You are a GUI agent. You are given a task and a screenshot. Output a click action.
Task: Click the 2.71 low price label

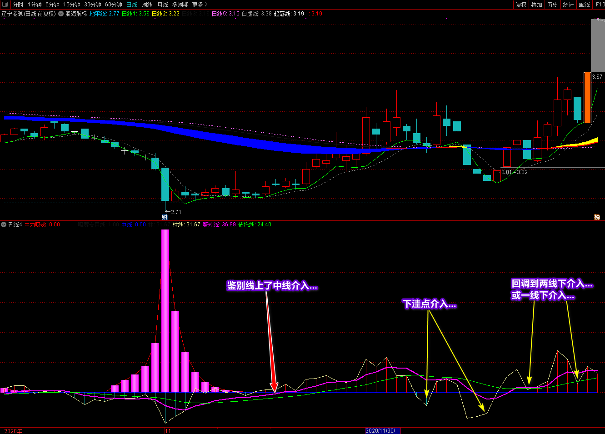(176, 212)
